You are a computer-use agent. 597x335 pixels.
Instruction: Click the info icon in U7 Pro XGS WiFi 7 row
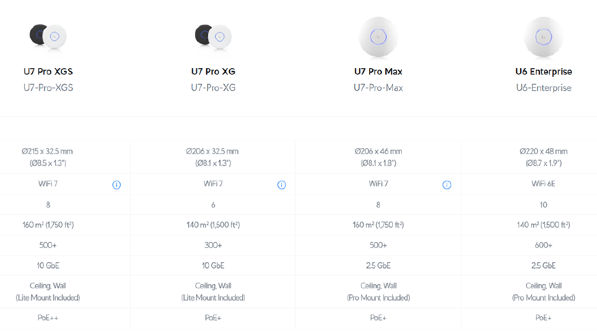click(117, 185)
